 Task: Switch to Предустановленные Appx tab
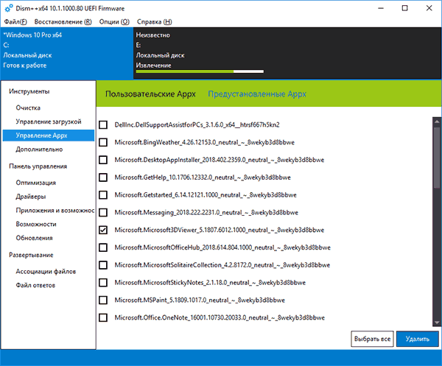coord(257,94)
